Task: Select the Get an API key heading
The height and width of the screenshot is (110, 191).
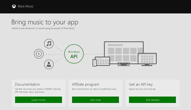Action: coord(141,85)
